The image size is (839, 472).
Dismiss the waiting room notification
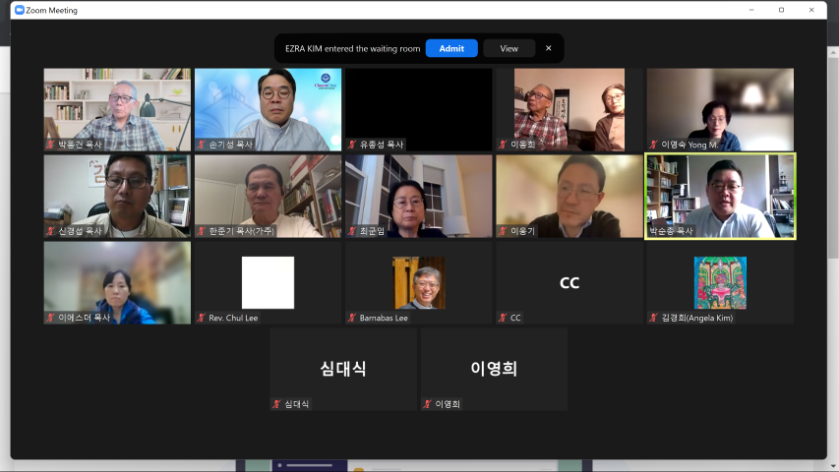[x=549, y=48]
